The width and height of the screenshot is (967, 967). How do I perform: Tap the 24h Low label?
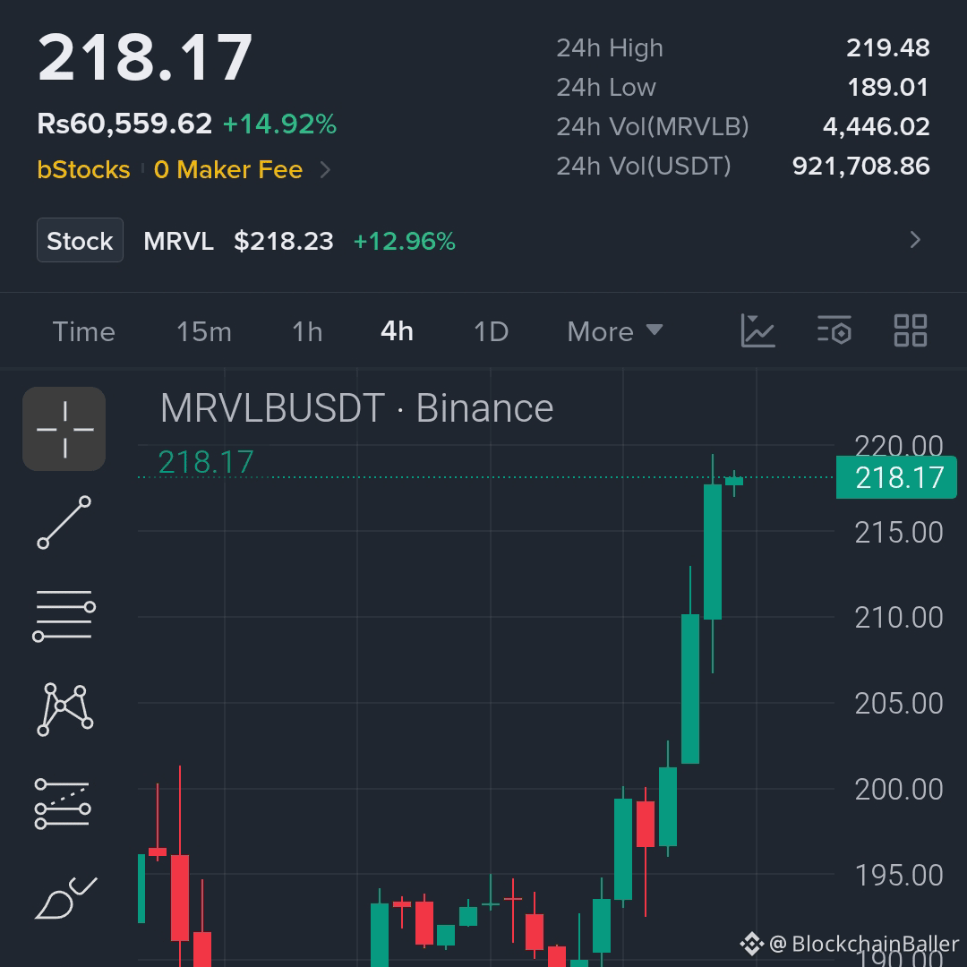coord(605,88)
